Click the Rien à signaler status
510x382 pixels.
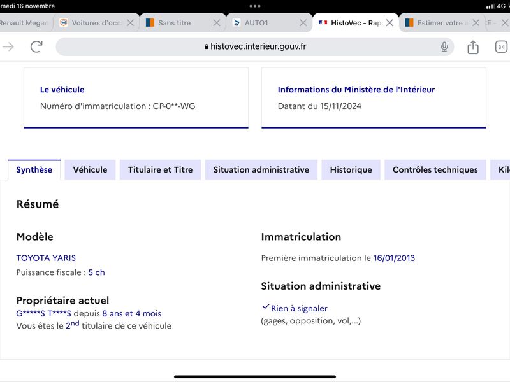click(299, 308)
